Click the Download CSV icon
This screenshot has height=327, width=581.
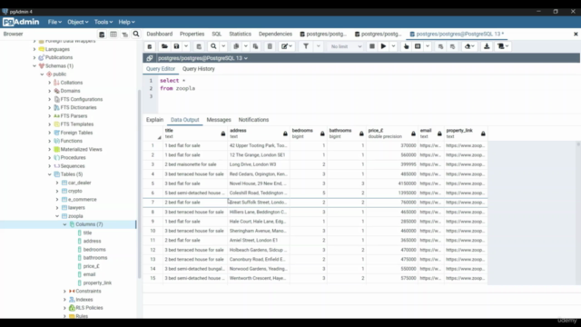(x=487, y=46)
